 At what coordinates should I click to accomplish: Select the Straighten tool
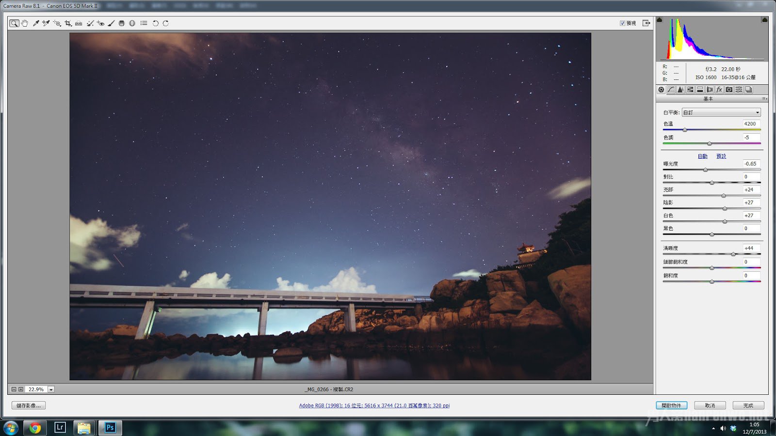click(79, 23)
